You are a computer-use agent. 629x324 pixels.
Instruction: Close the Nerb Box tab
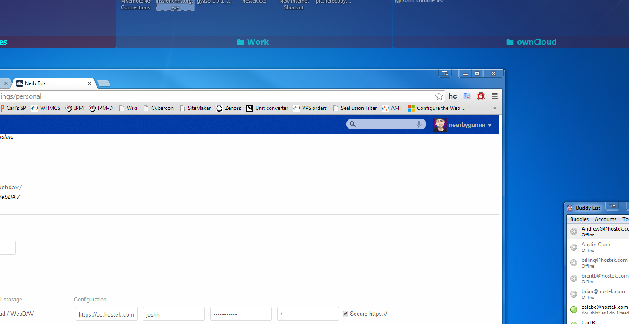tap(90, 83)
